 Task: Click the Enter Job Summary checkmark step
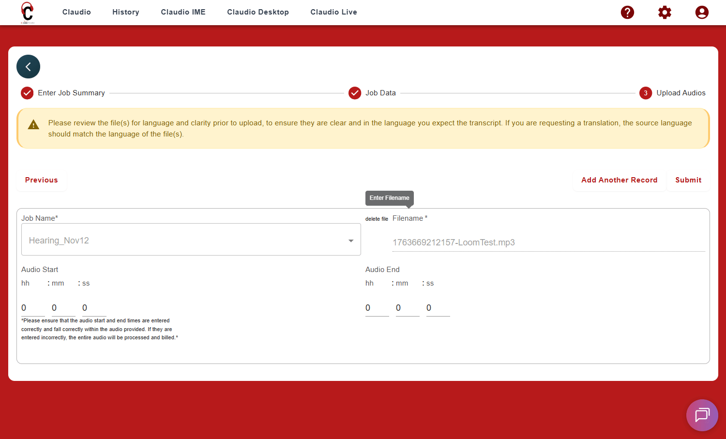27,93
